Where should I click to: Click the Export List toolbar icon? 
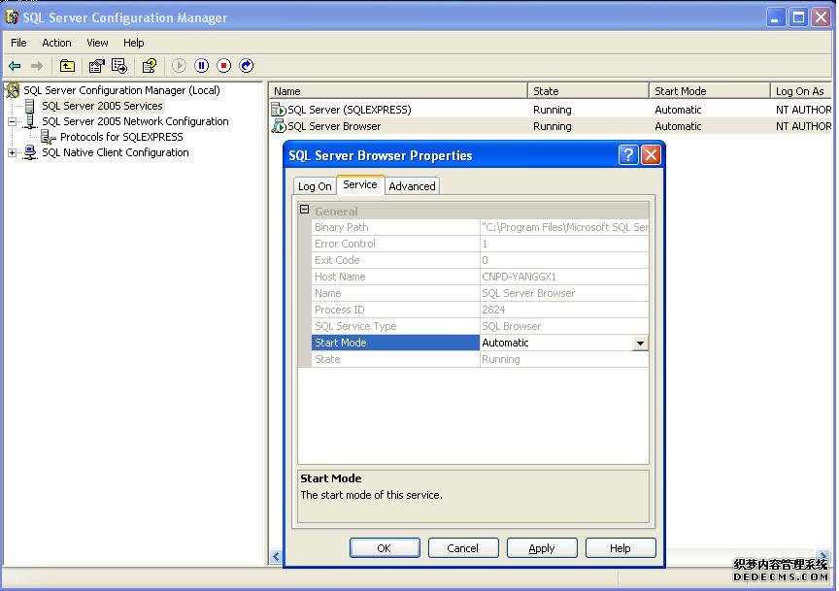click(118, 66)
